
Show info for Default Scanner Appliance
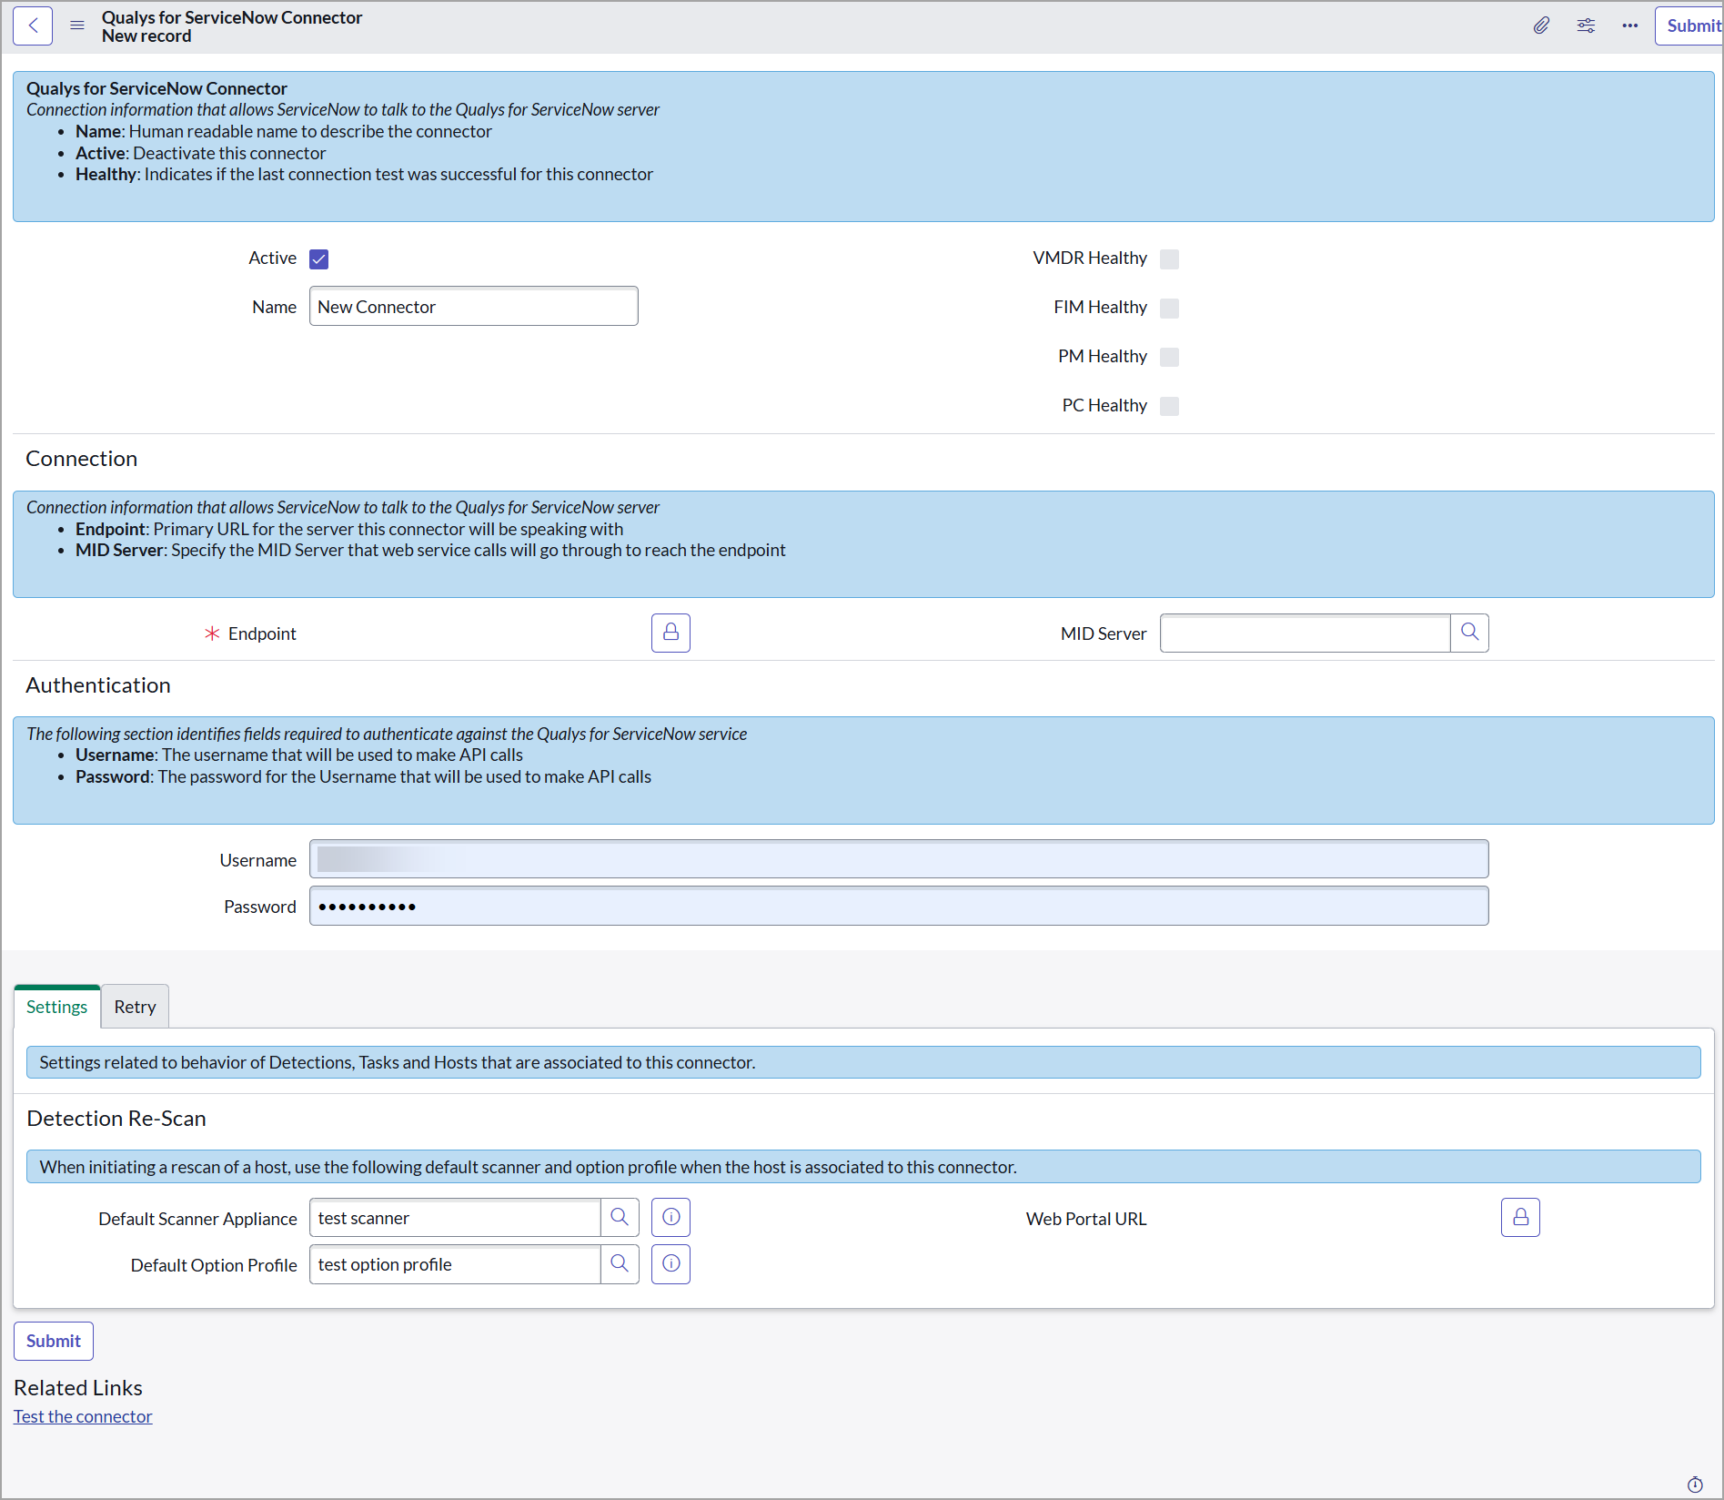[670, 1218]
